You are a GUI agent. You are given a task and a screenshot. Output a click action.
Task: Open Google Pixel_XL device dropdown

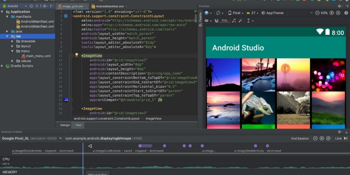(x=32, y=139)
